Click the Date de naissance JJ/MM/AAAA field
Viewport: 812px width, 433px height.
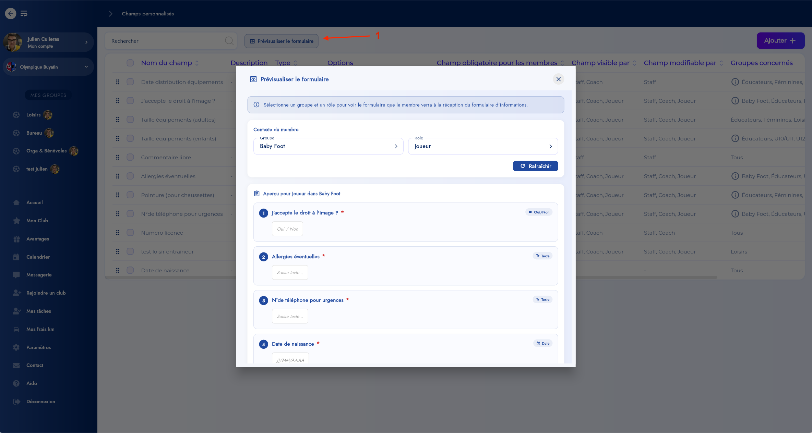tap(290, 359)
